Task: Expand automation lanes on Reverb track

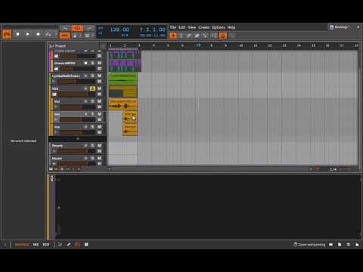Action: [x=99, y=151]
